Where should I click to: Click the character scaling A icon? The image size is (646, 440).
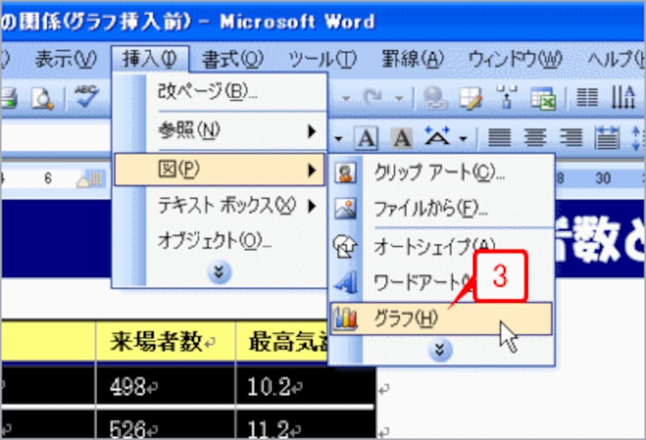pyautogui.click(x=437, y=136)
